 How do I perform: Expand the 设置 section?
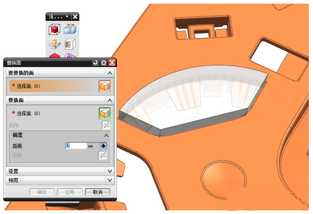[110, 171]
